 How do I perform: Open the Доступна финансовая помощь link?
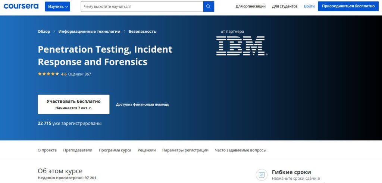[x=143, y=105]
